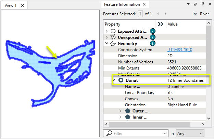Go to the previous selected feature
Screen dimensions: 214x139
click(158, 14)
